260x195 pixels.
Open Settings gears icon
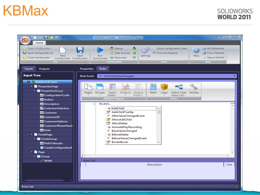[145, 50]
